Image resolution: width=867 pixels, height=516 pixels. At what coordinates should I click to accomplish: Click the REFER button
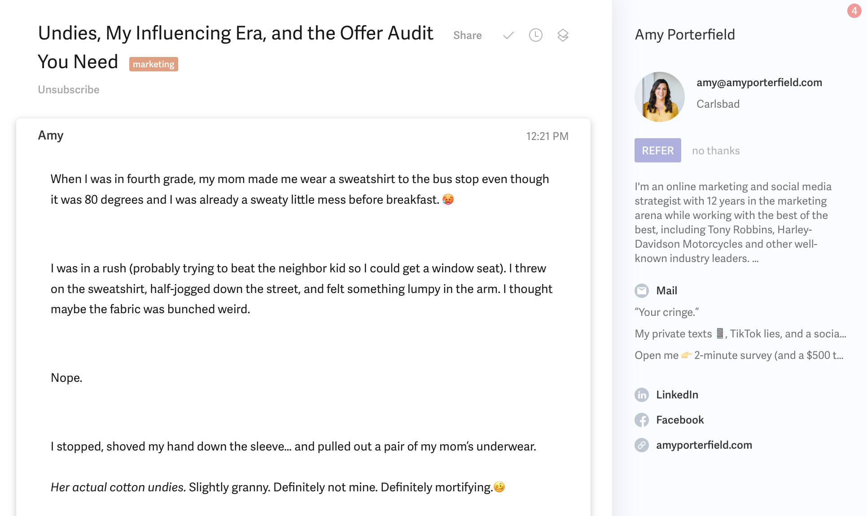click(658, 150)
